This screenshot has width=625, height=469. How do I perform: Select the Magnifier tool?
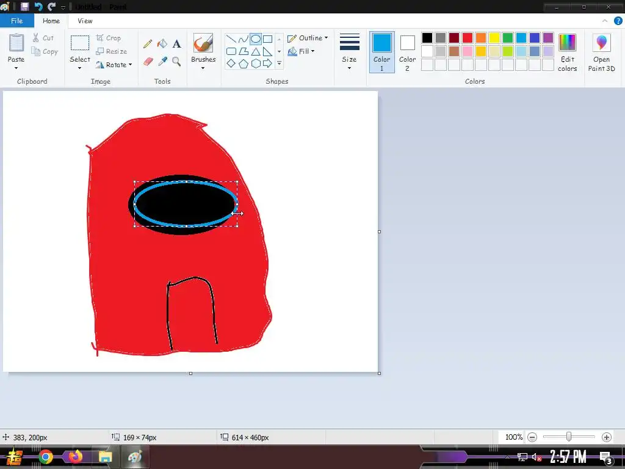[176, 62]
